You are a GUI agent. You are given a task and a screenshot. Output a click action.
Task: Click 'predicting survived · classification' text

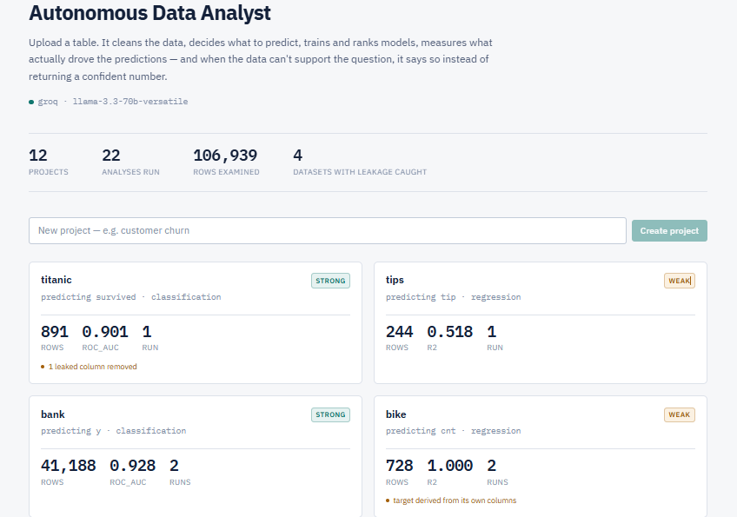pyautogui.click(x=130, y=297)
